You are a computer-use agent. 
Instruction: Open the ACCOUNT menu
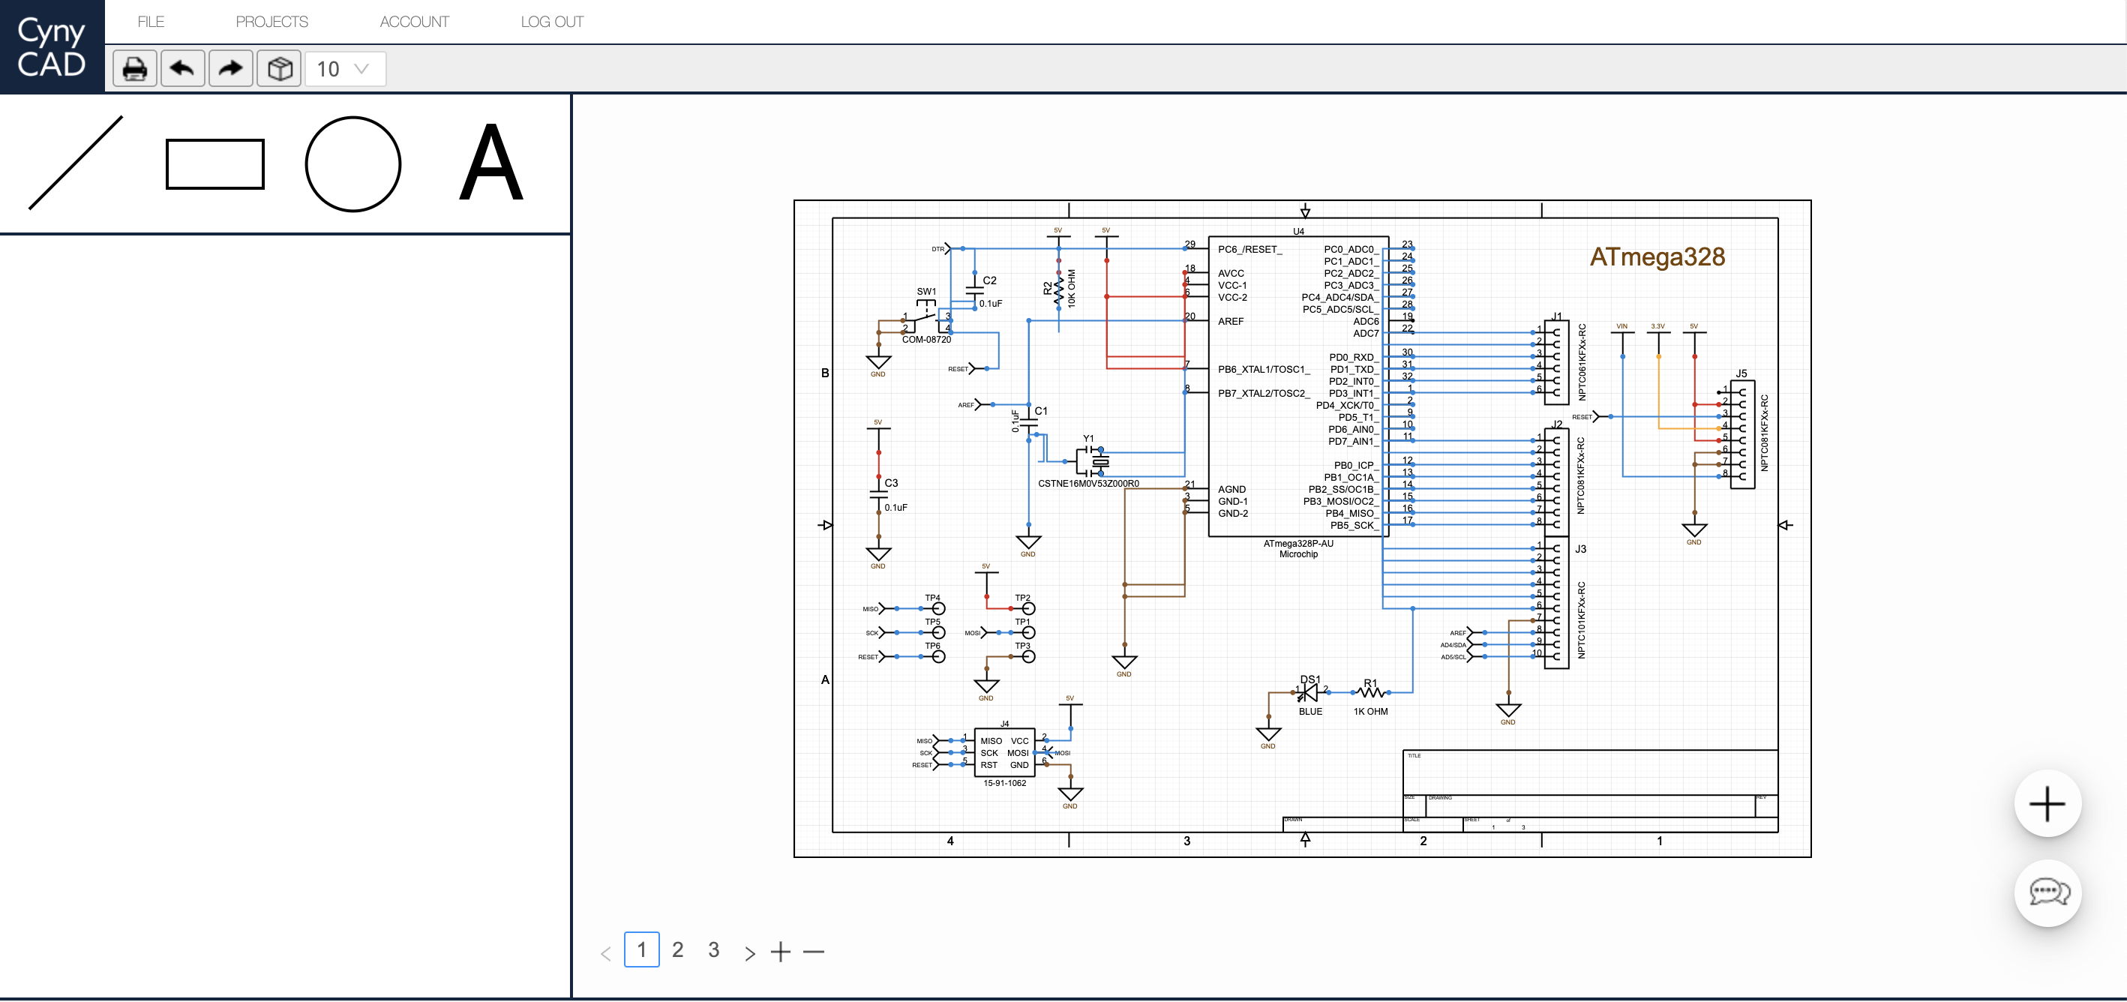tap(415, 22)
